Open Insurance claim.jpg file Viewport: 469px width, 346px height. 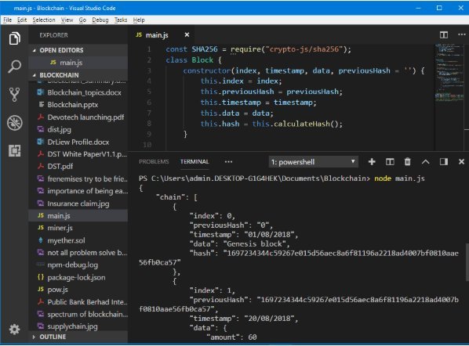[x=78, y=204]
